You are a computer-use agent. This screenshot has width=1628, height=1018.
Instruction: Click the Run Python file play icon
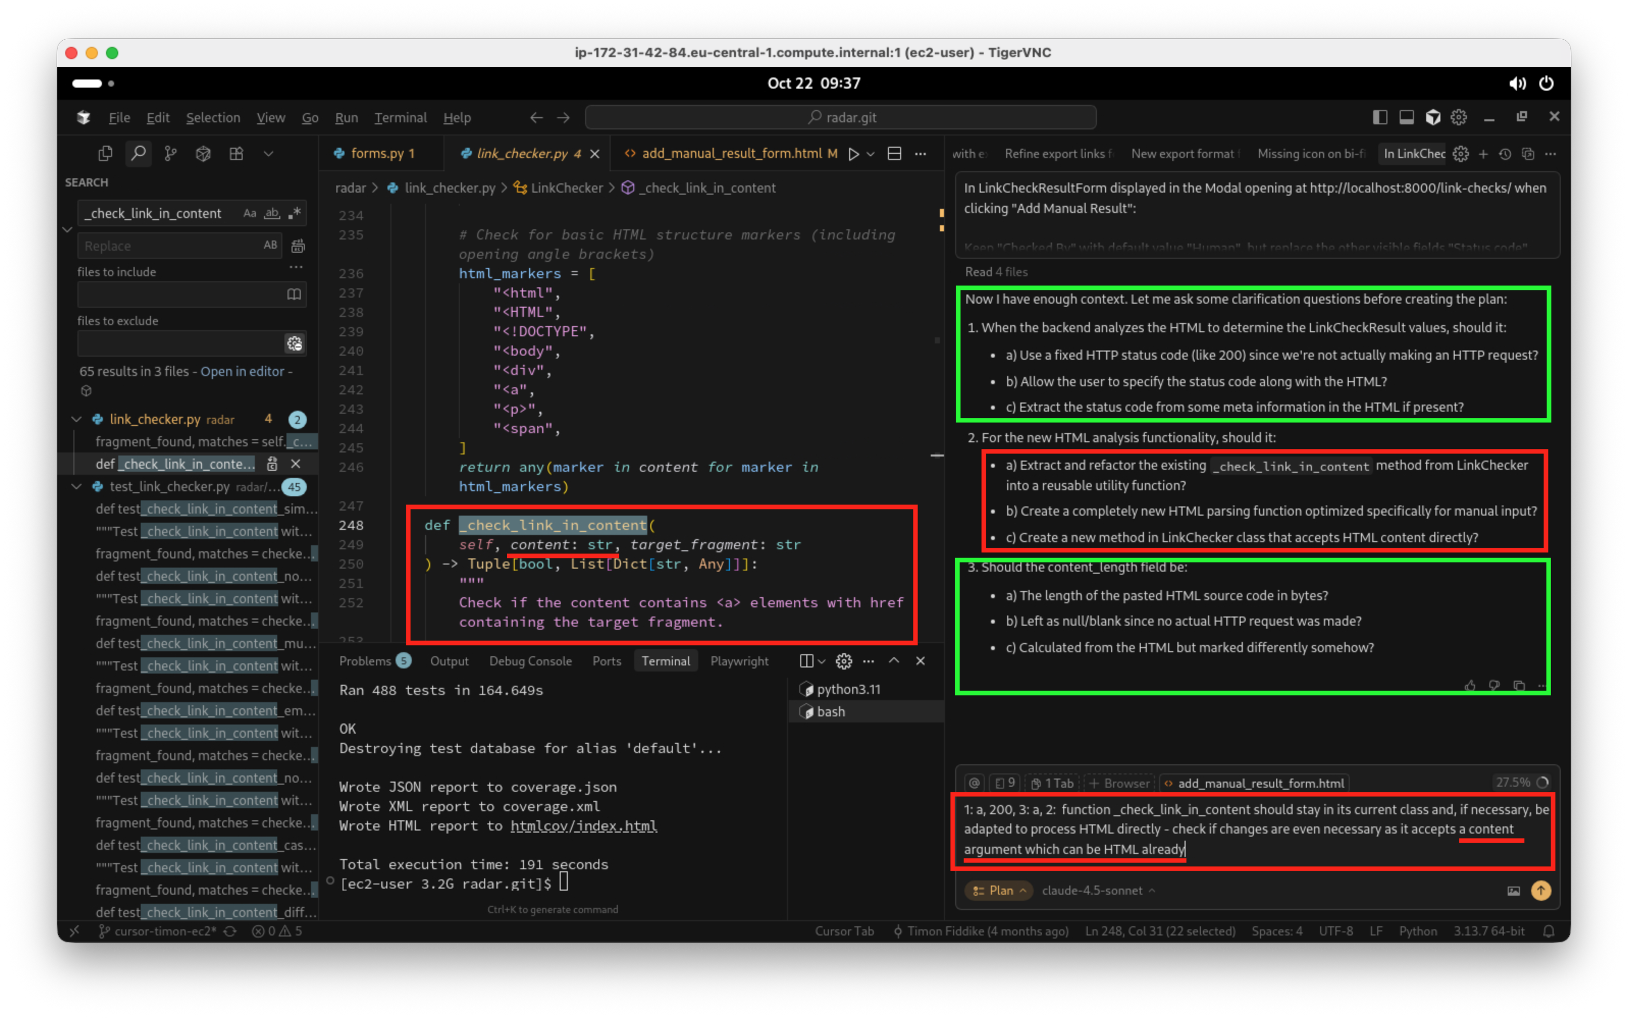pos(853,153)
